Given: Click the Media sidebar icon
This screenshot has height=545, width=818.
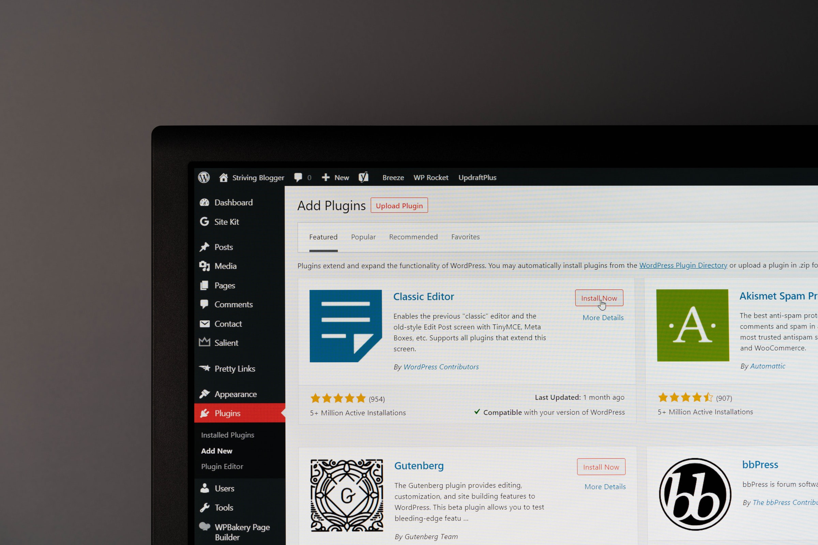Looking at the screenshot, I should coord(204,266).
